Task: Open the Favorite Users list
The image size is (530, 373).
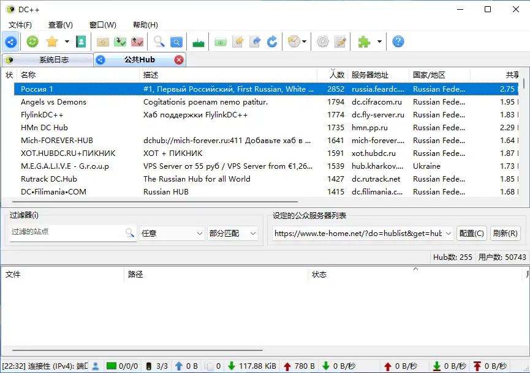Action: point(81,42)
